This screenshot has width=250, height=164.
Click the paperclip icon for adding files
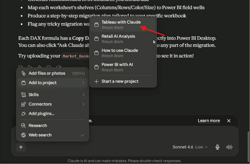23,73
